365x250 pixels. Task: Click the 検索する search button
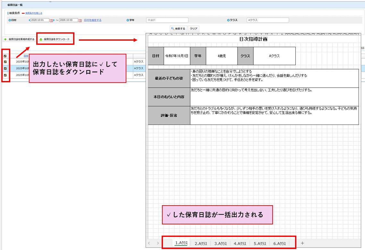(x=178, y=28)
